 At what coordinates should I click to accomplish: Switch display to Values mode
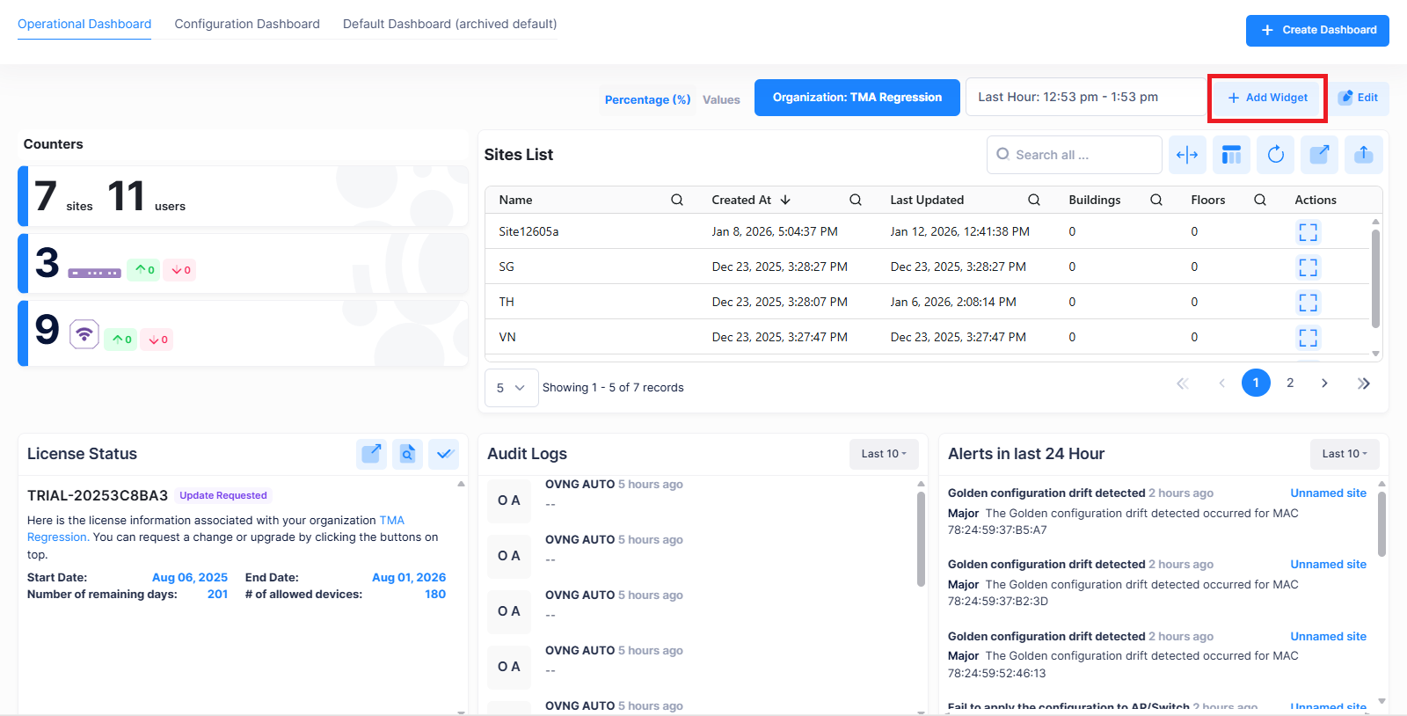tap(721, 100)
